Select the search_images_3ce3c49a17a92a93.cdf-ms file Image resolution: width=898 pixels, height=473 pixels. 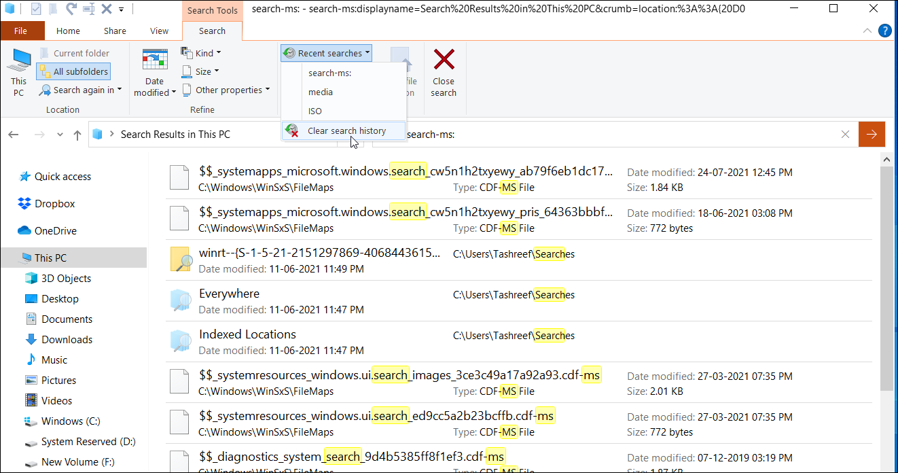pyautogui.click(x=519, y=383)
